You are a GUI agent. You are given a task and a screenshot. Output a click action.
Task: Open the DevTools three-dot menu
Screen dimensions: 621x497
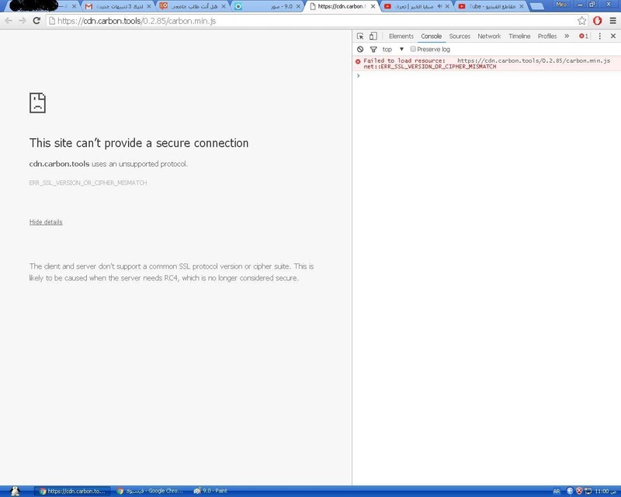599,36
